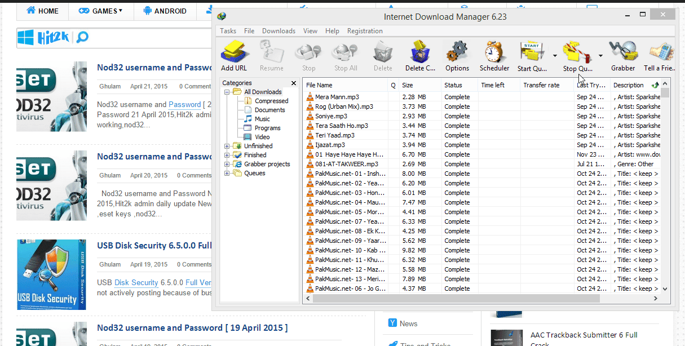Open the Registration menu

[365, 31]
